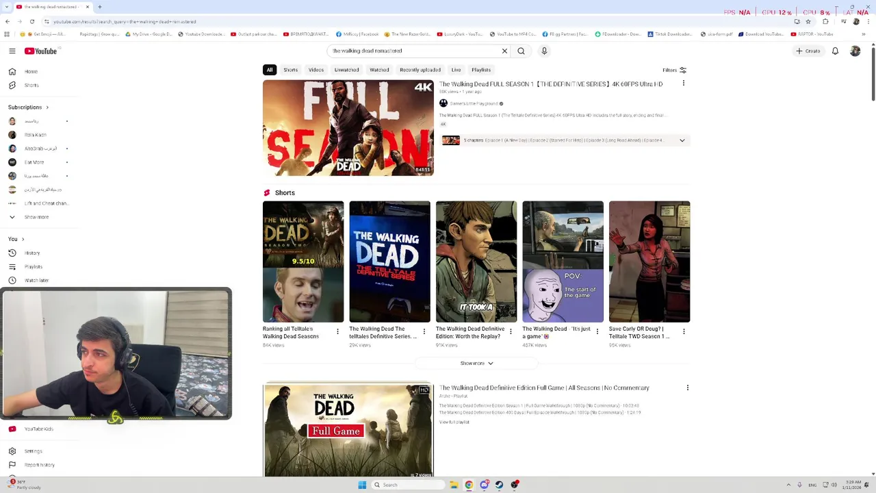Open Steam from the taskbar
Screen dimensions: 876x493
[499, 485]
